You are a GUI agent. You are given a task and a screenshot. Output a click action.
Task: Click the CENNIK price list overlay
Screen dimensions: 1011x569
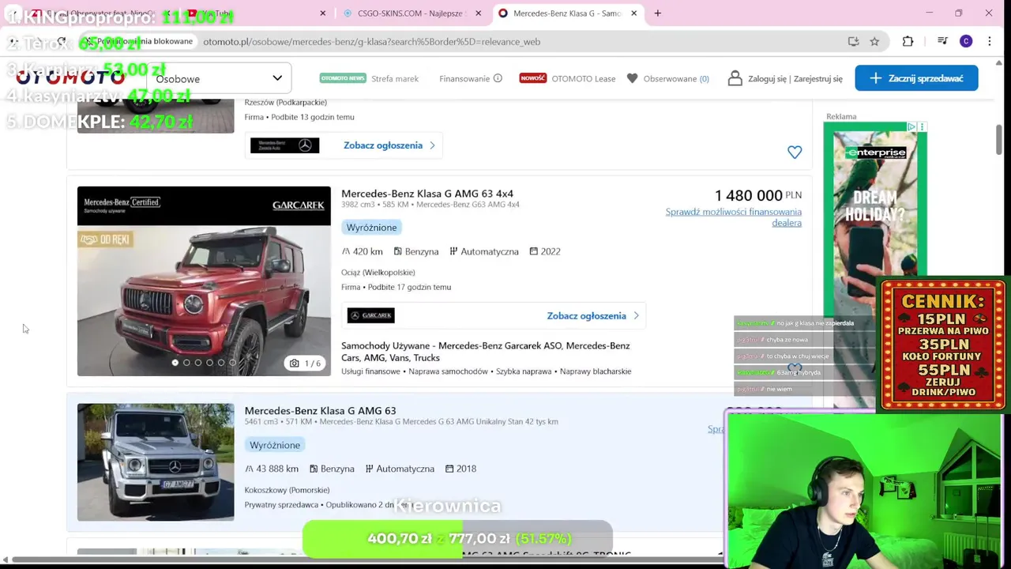pyautogui.click(x=943, y=345)
